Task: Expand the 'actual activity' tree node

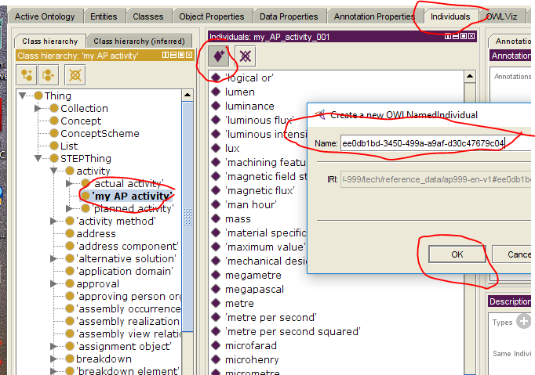Action: click(x=70, y=183)
